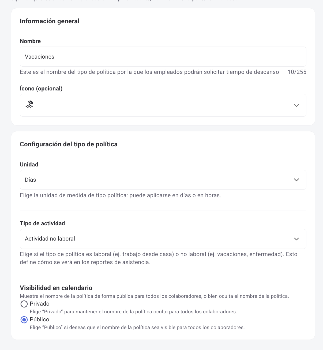Select the Público radio button
Image resolution: width=323 pixels, height=350 pixels.
[24, 320]
